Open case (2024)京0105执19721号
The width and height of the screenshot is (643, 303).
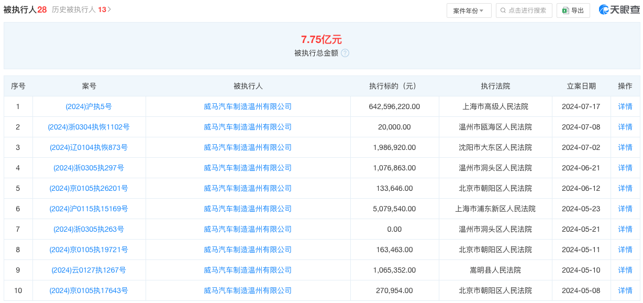pos(89,250)
